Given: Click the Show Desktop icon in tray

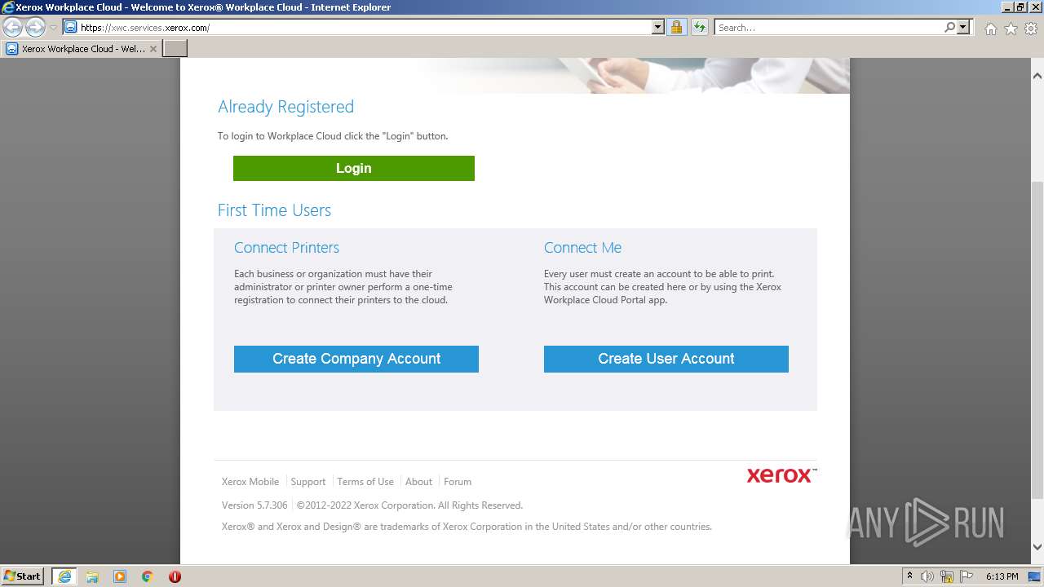Looking at the screenshot, I should 1035,576.
